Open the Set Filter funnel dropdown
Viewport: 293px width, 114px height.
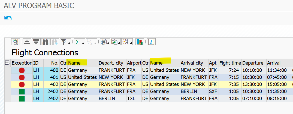pyautogui.click(x=65, y=42)
